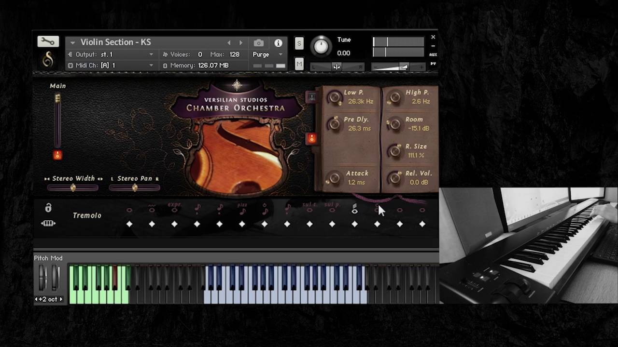Image resolution: width=618 pixels, height=347 pixels.
Task: Select the vibrato wavy-line articulation
Action: pyautogui.click(x=152, y=209)
